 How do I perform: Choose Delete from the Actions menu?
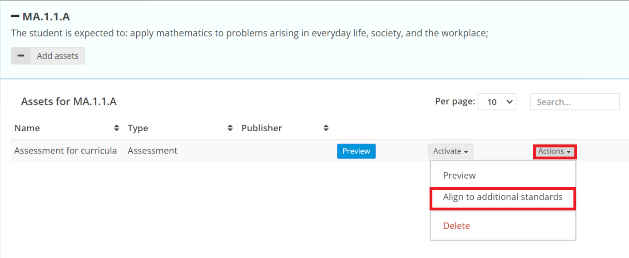[x=456, y=226]
